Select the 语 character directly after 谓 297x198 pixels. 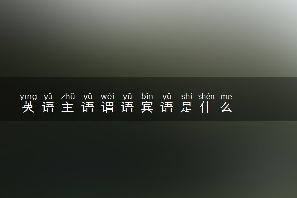click(127, 107)
